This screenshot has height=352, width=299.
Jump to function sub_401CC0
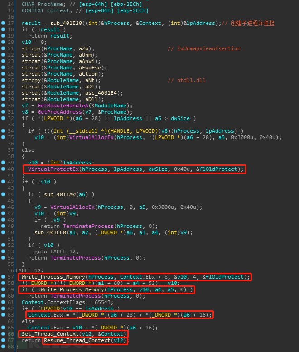click(50, 232)
